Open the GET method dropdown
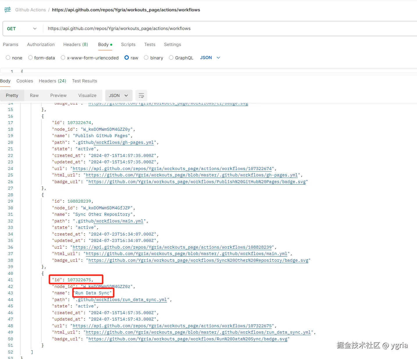Image resolution: width=417 pixels, height=359 pixels. point(22,29)
